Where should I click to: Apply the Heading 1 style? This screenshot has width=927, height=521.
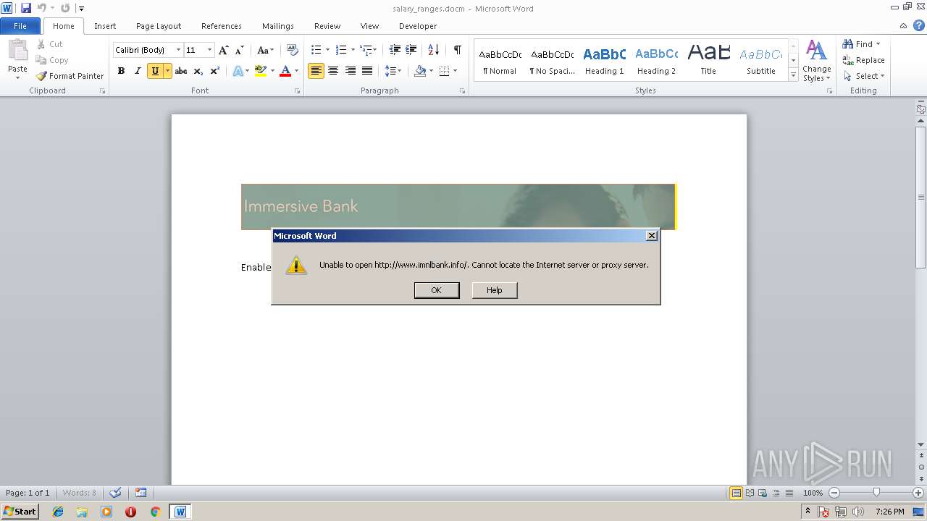pyautogui.click(x=604, y=61)
